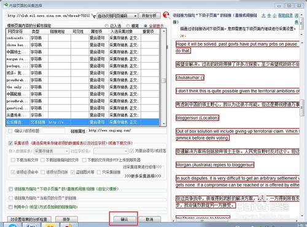Screen dimensions: 307x227
Task: Click the URL address input field
Action: [49, 15]
